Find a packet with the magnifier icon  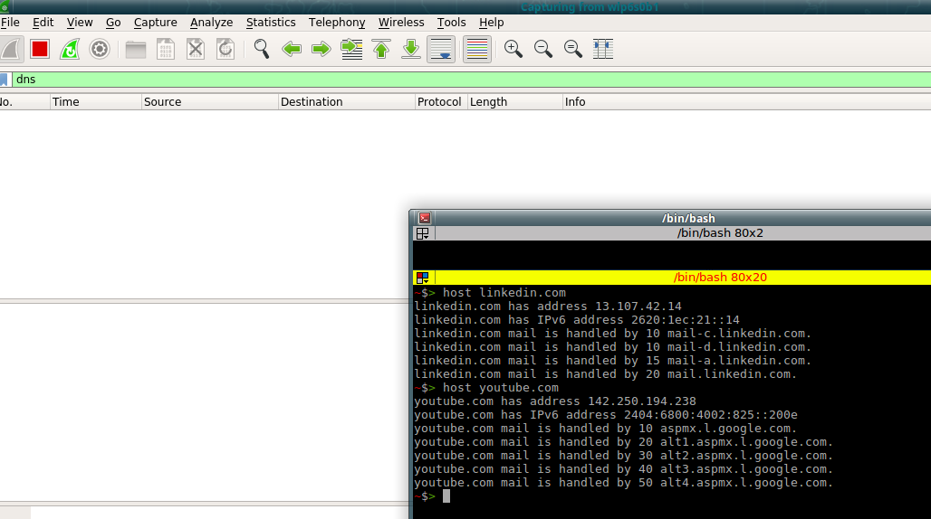[x=261, y=49]
